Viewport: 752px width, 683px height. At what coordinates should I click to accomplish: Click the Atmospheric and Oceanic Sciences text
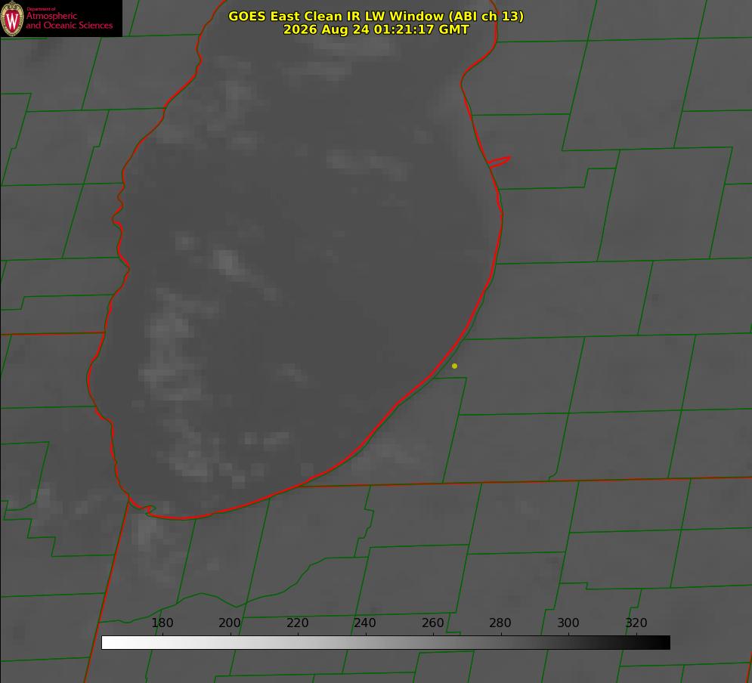pos(70,20)
